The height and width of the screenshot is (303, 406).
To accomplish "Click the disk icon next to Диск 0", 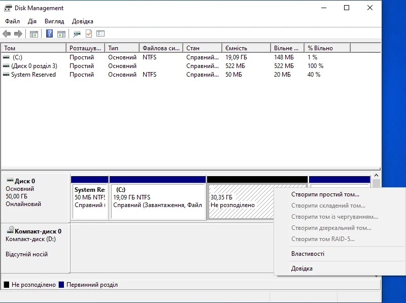I will tap(10, 180).
